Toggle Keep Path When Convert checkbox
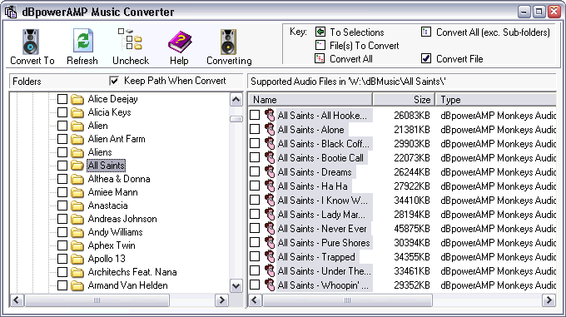The height and width of the screenshot is (317, 566). (114, 81)
